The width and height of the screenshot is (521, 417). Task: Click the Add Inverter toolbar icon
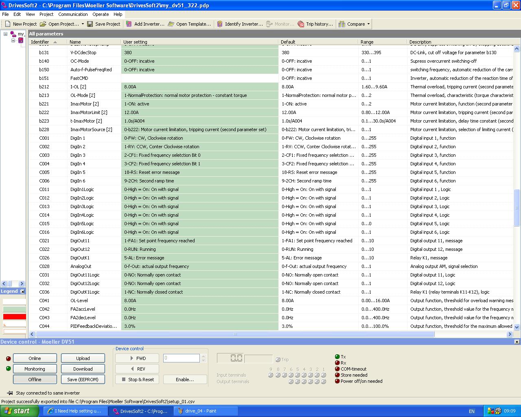[129, 24]
